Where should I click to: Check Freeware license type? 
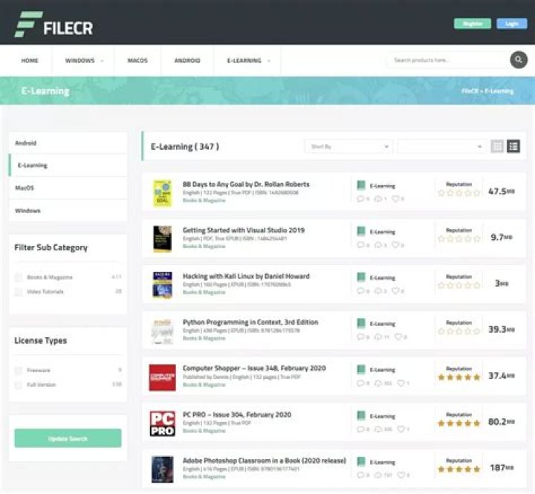click(19, 370)
